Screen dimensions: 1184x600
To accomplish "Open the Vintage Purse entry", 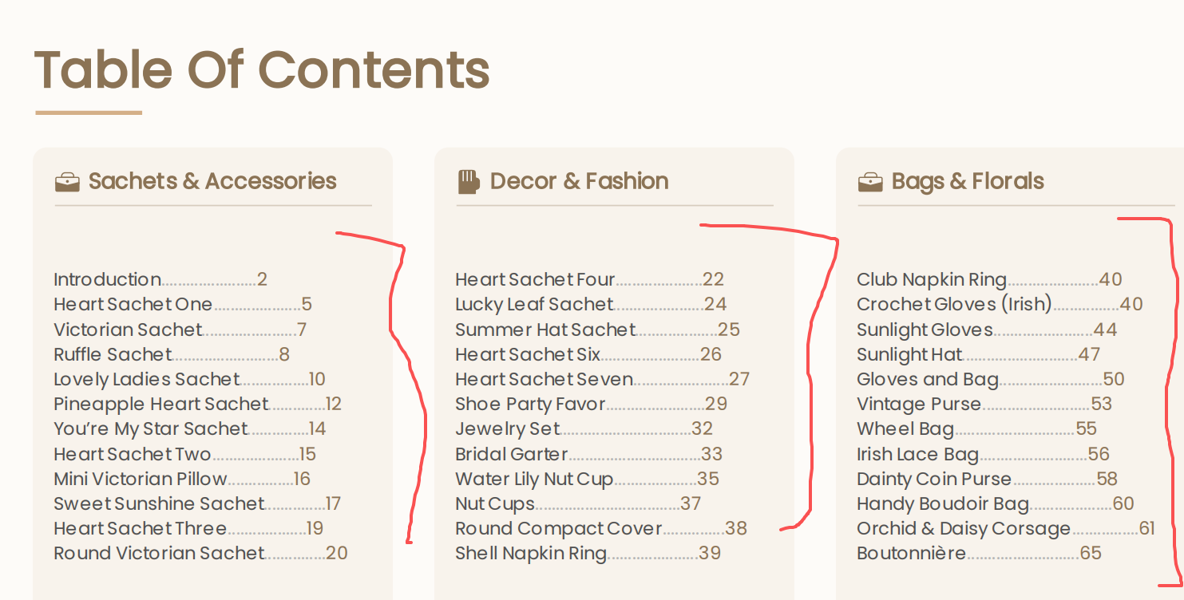I will click(984, 404).
